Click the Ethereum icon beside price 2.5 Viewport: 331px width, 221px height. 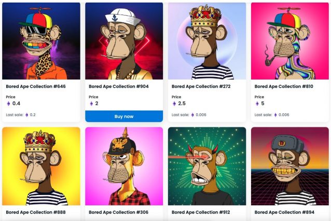click(x=174, y=103)
